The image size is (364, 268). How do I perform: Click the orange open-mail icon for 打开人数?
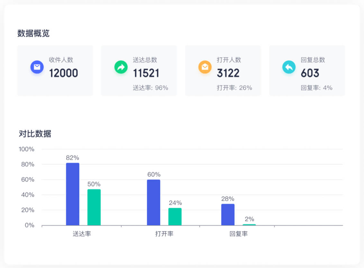205,67
